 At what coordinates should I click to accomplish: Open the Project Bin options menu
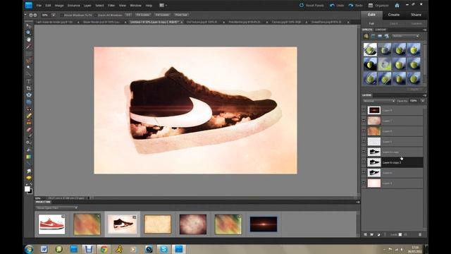pyautogui.click(x=357, y=202)
